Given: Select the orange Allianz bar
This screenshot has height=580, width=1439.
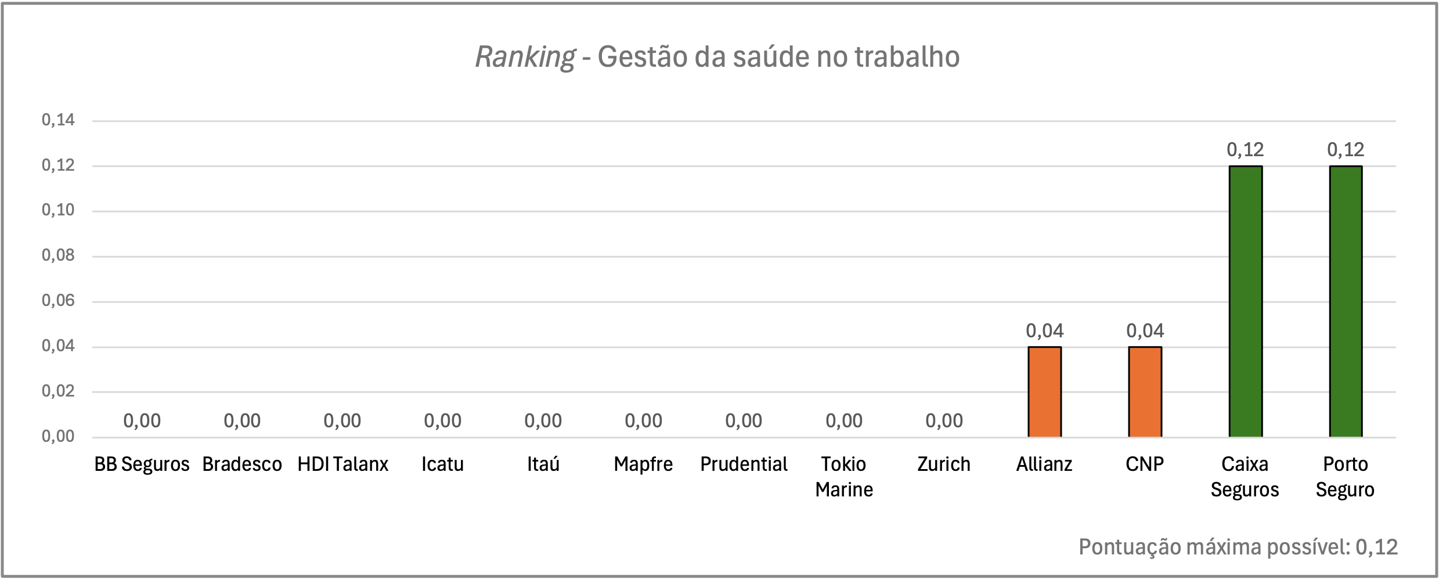Looking at the screenshot, I should click(1044, 392).
